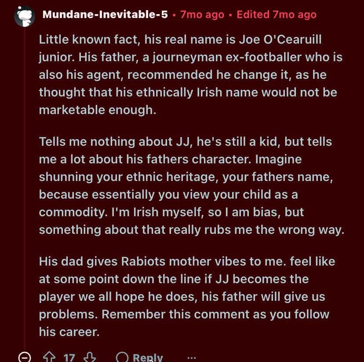364x362 pixels.
Task: Downvote the comment with the down arrow
Action: (x=90, y=357)
